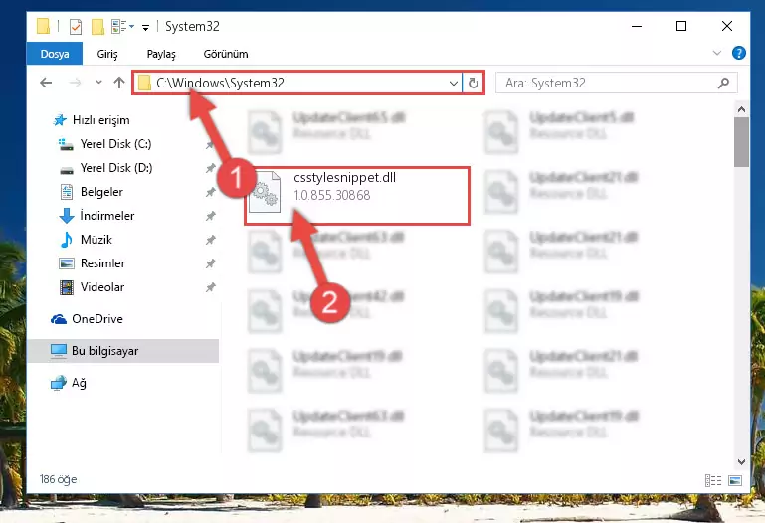Click the pin icon beside İndirmeler

(210, 216)
